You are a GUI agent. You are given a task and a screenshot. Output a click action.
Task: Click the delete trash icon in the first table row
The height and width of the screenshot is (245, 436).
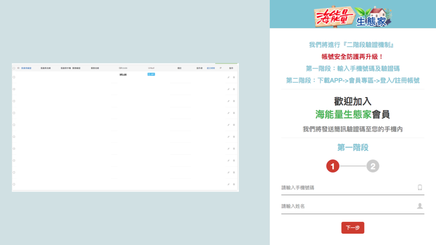(234, 77)
